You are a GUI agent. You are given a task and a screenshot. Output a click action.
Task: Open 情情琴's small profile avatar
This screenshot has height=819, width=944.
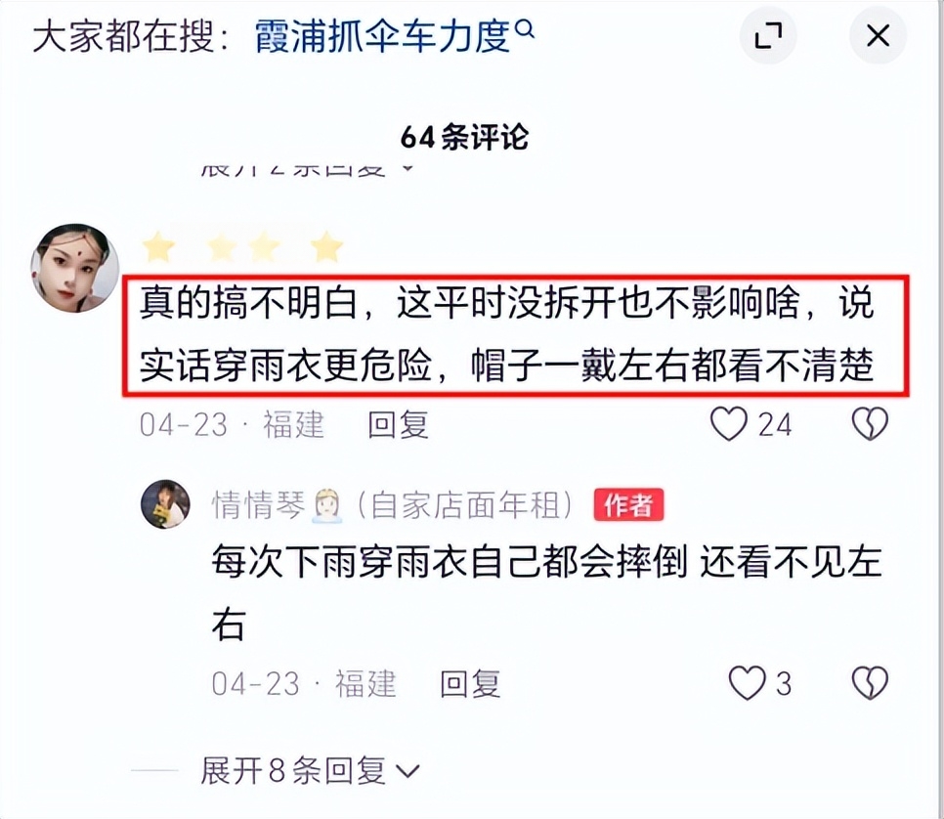coord(165,504)
